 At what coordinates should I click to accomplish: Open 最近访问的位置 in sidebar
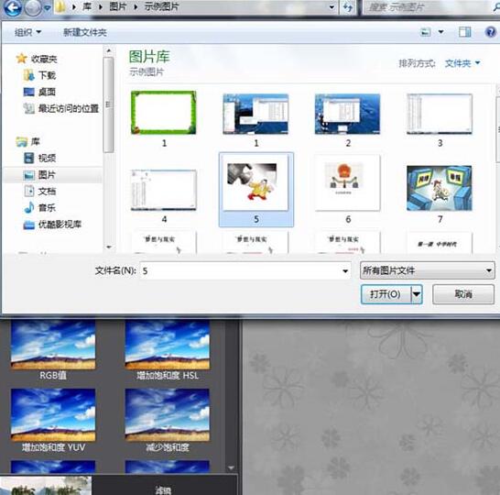61,108
